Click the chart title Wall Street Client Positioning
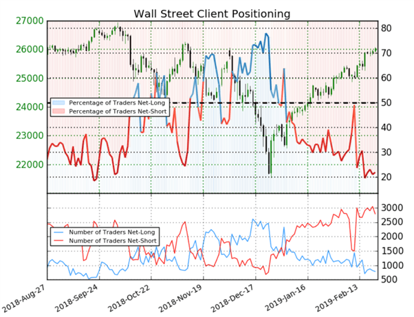Screen dimensions: 414x317 pyautogui.click(x=212, y=14)
